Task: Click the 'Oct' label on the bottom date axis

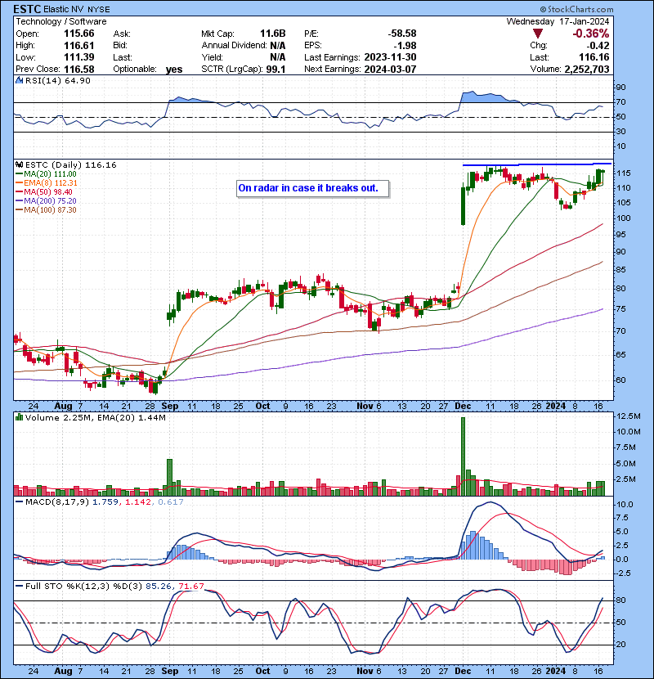Action: pos(262,671)
